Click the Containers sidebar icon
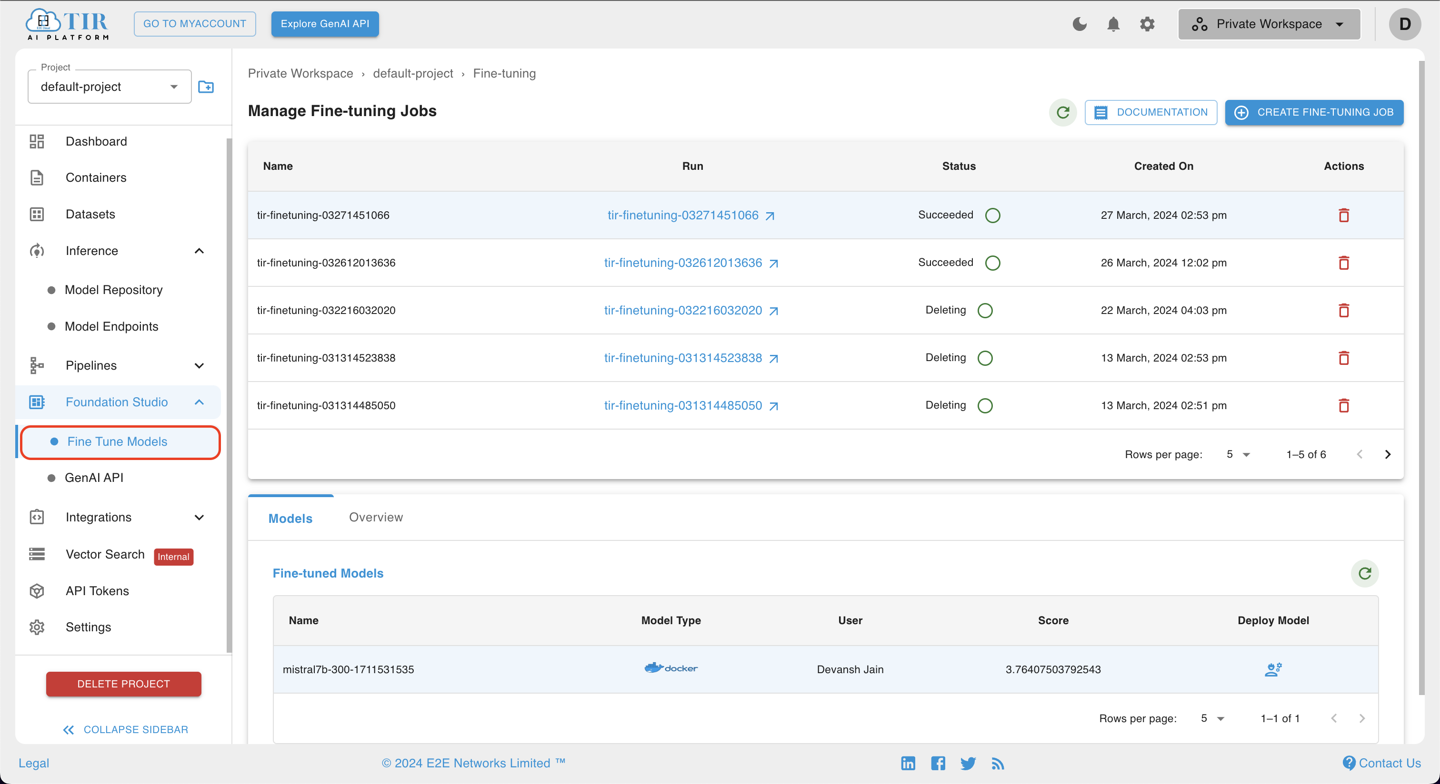 click(37, 177)
